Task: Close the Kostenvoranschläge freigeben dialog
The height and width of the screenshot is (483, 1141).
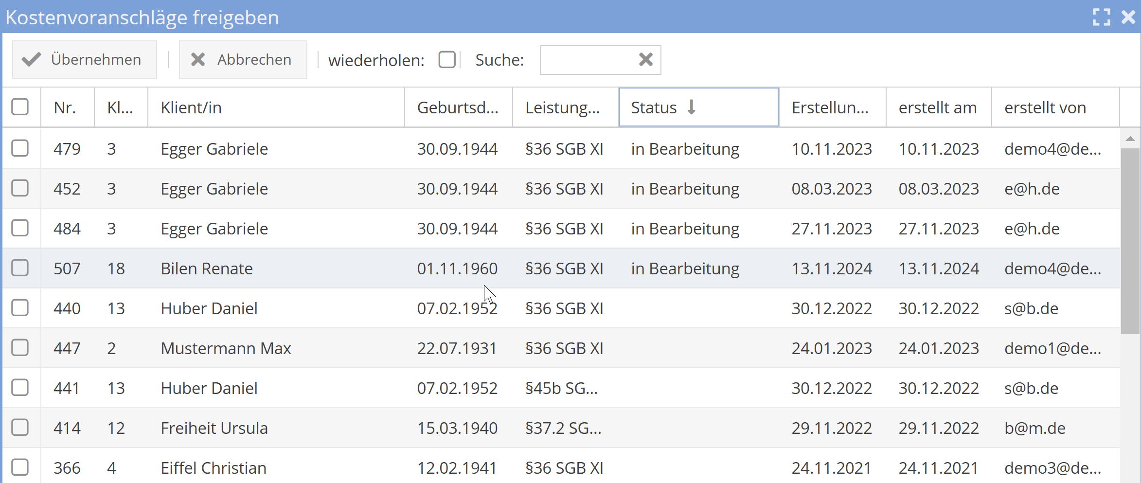Action: pos(1128,17)
